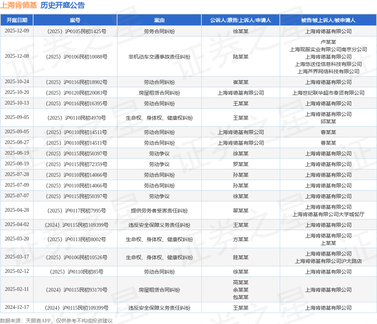
Task: Click defendant 上海肯德基有限公司大学城餐厅
Action: tap(328, 214)
